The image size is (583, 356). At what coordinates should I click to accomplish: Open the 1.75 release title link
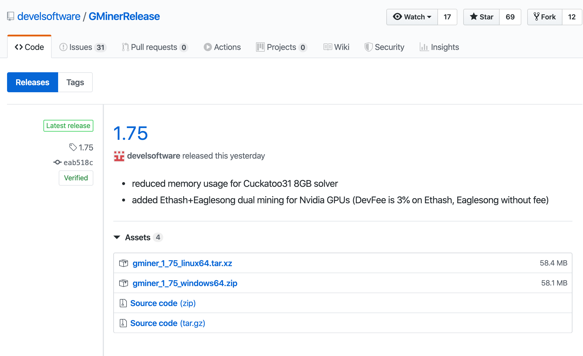click(130, 133)
